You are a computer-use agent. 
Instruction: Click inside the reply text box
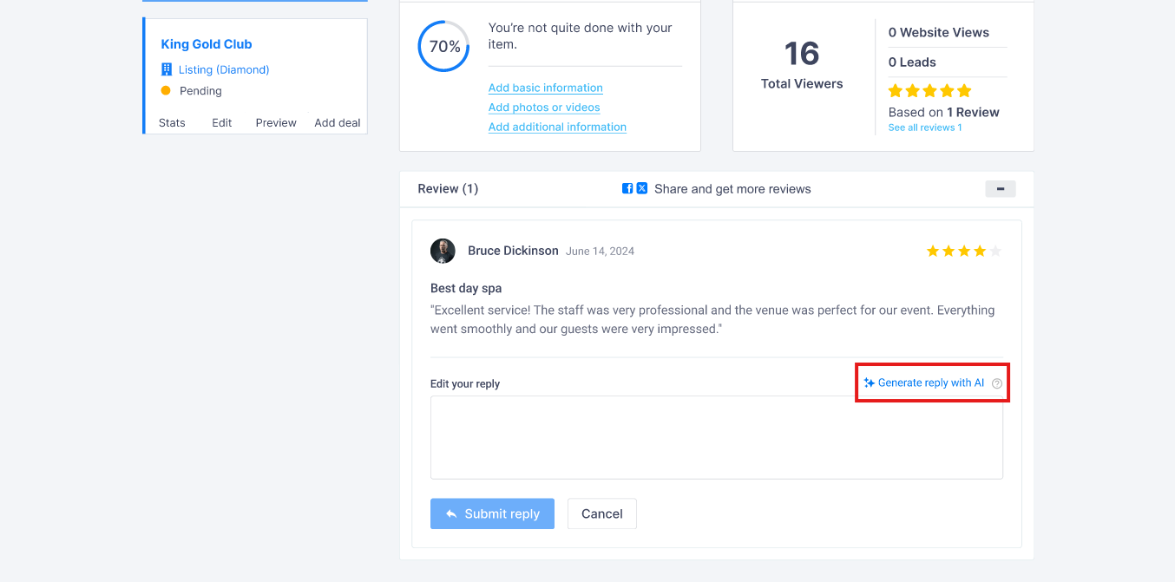[717, 437]
